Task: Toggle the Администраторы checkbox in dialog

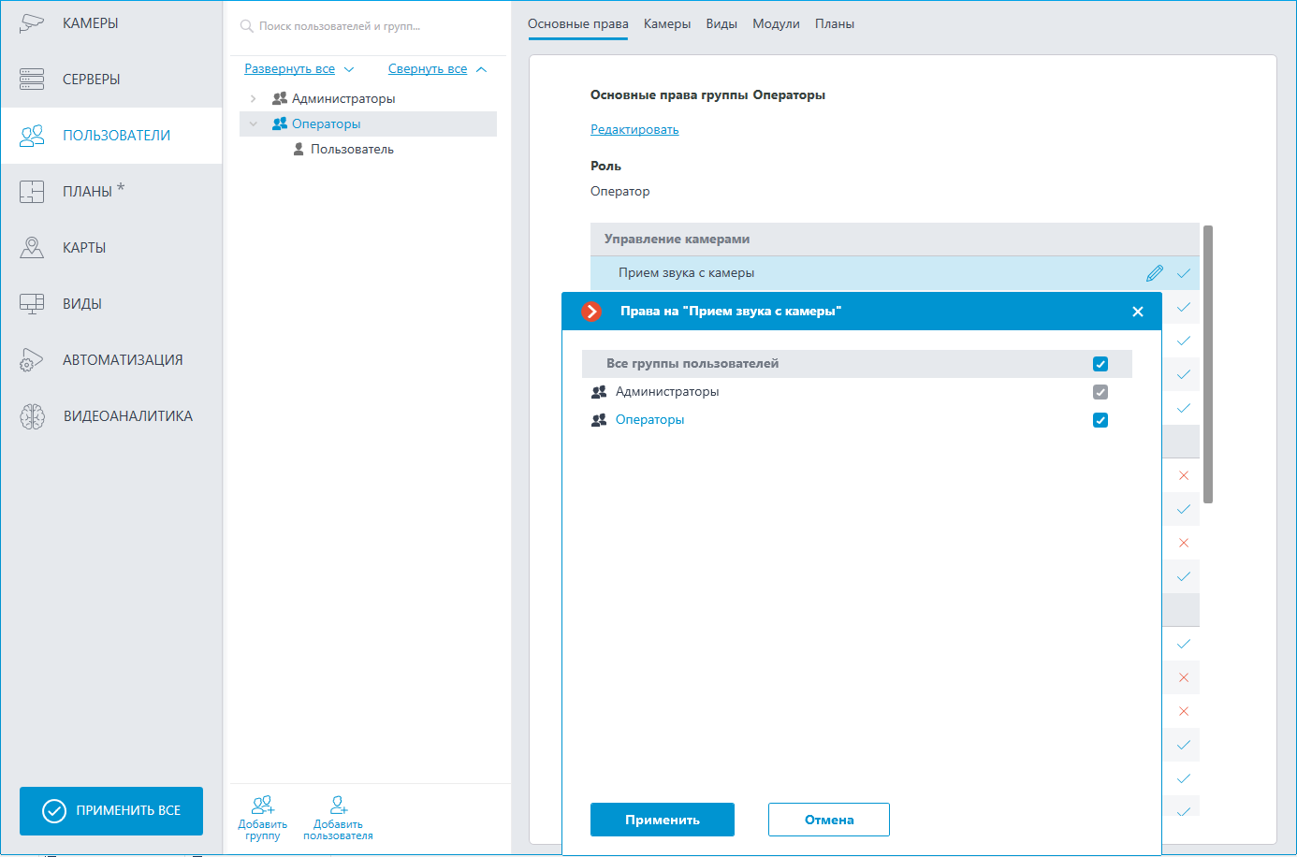Action: pos(1100,392)
